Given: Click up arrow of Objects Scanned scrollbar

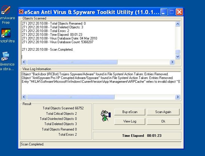Looking at the screenshot, I should [178, 24].
